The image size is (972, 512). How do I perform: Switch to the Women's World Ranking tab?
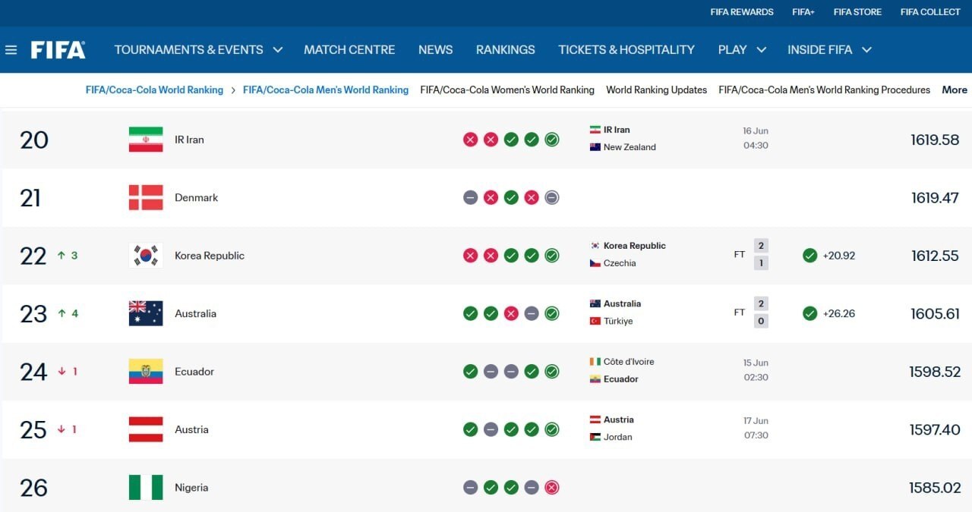pos(507,90)
